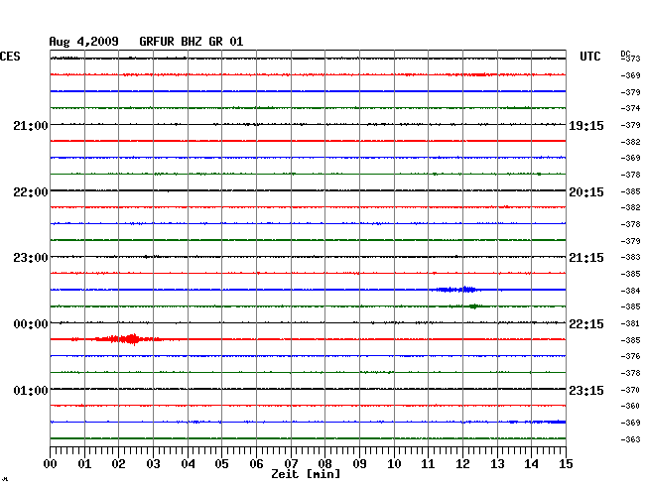Screen dimensions: 645x490
Task: Click the DC offset value "-370"
Action: click(x=630, y=390)
